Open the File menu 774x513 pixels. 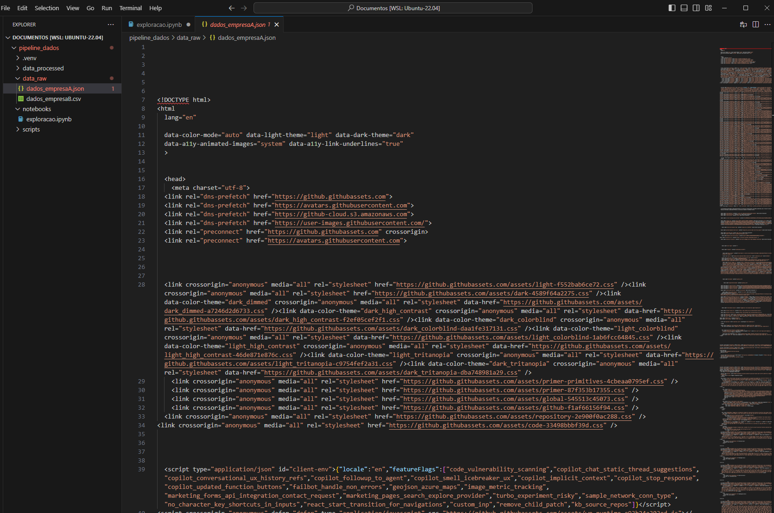(x=6, y=8)
